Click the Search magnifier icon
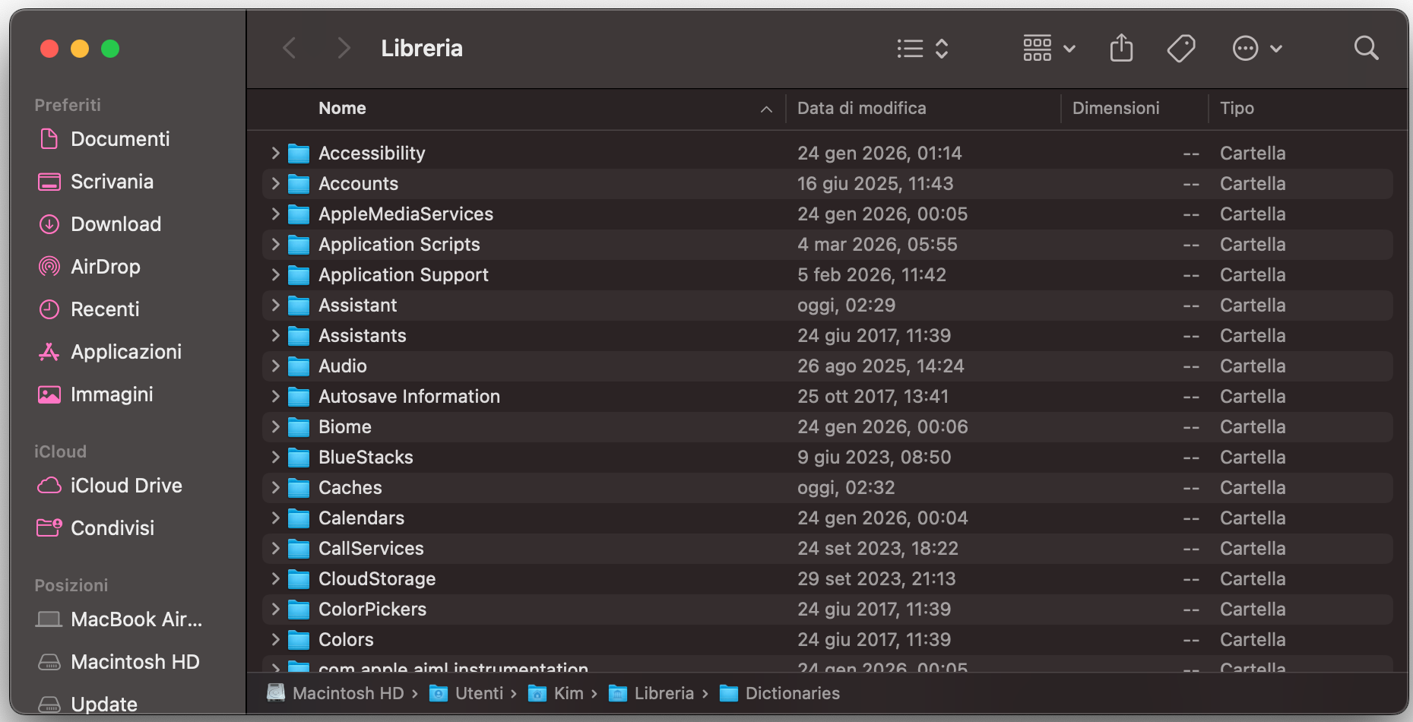Image resolution: width=1413 pixels, height=722 pixels. click(1366, 48)
